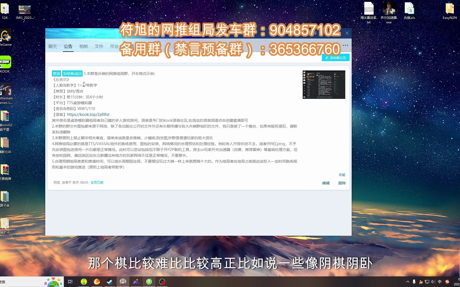Click 编辑 to edit the announcement
Screen dimensions: 460x287
(x=326, y=183)
